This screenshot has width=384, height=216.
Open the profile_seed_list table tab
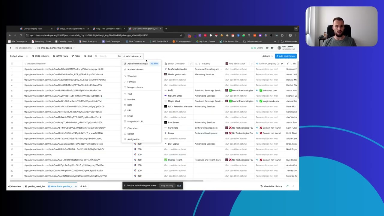pos(35,186)
